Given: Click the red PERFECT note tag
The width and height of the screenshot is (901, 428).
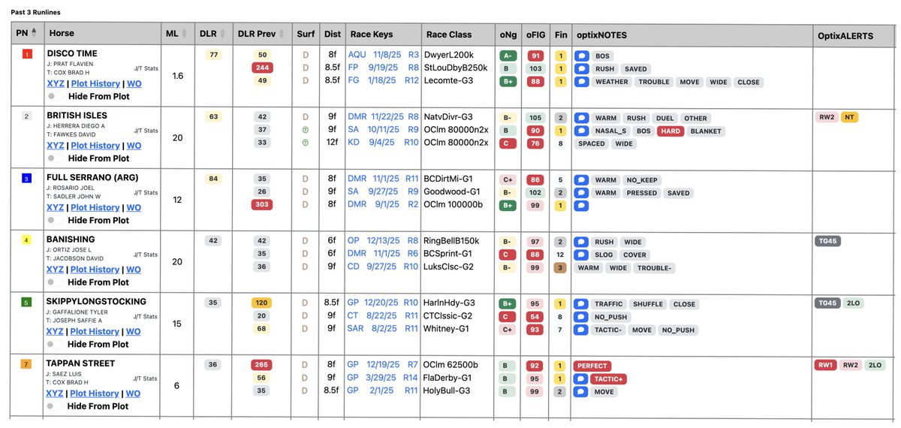Looking at the screenshot, I should (592, 366).
